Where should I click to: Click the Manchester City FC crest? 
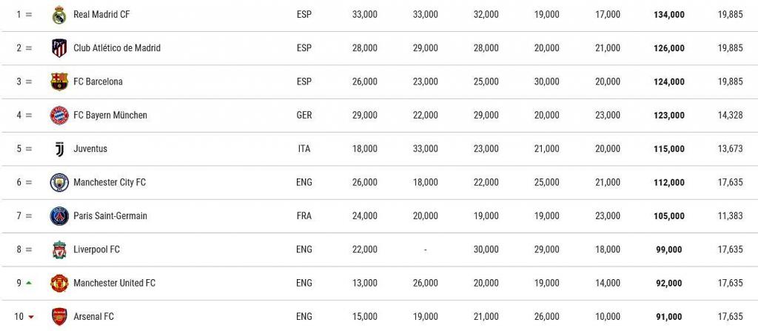pyautogui.click(x=59, y=182)
